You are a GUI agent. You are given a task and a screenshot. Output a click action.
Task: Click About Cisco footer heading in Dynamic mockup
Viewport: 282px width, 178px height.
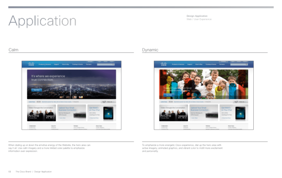coord(231,126)
